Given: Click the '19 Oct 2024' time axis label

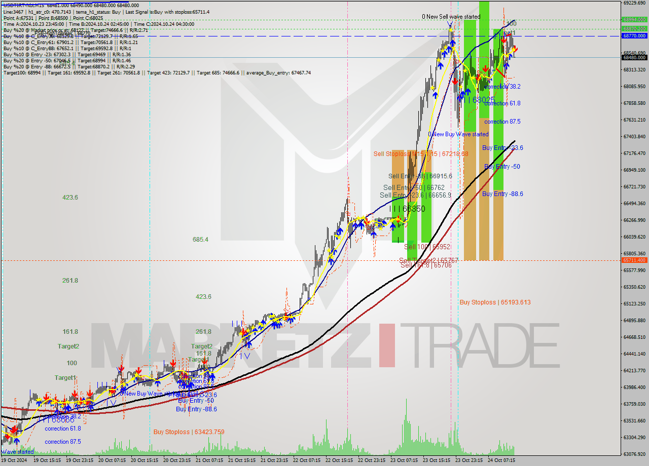Looking at the screenshot, I should [x=14, y=460].
